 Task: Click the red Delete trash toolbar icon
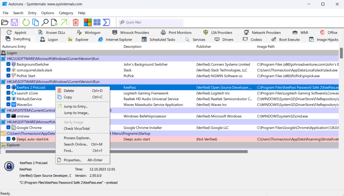(x=76, y=22)
